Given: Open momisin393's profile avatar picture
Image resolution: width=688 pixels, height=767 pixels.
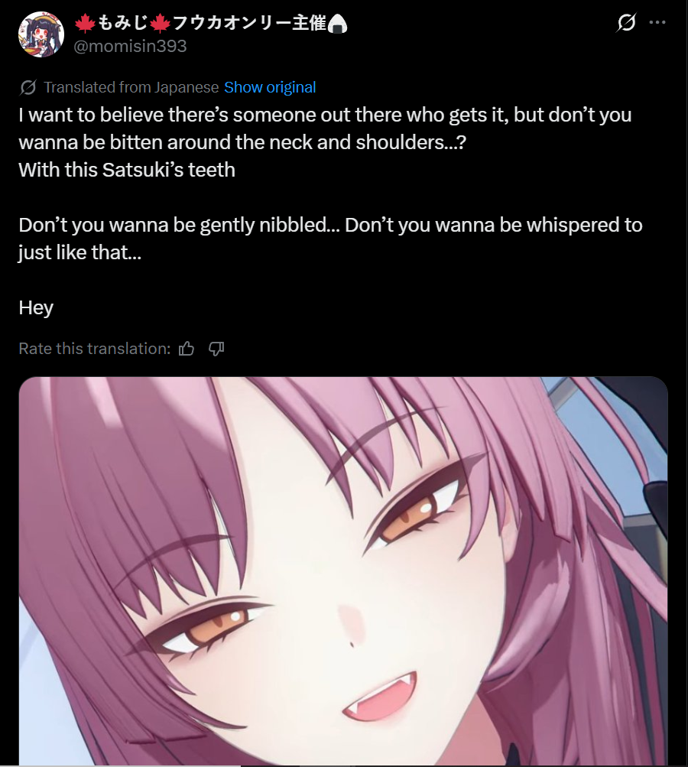Looking at the screenshot, I should click(x=41, y=34).
